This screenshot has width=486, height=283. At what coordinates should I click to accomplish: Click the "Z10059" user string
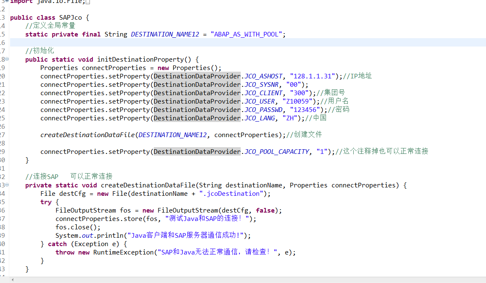(x=297, y=101)
